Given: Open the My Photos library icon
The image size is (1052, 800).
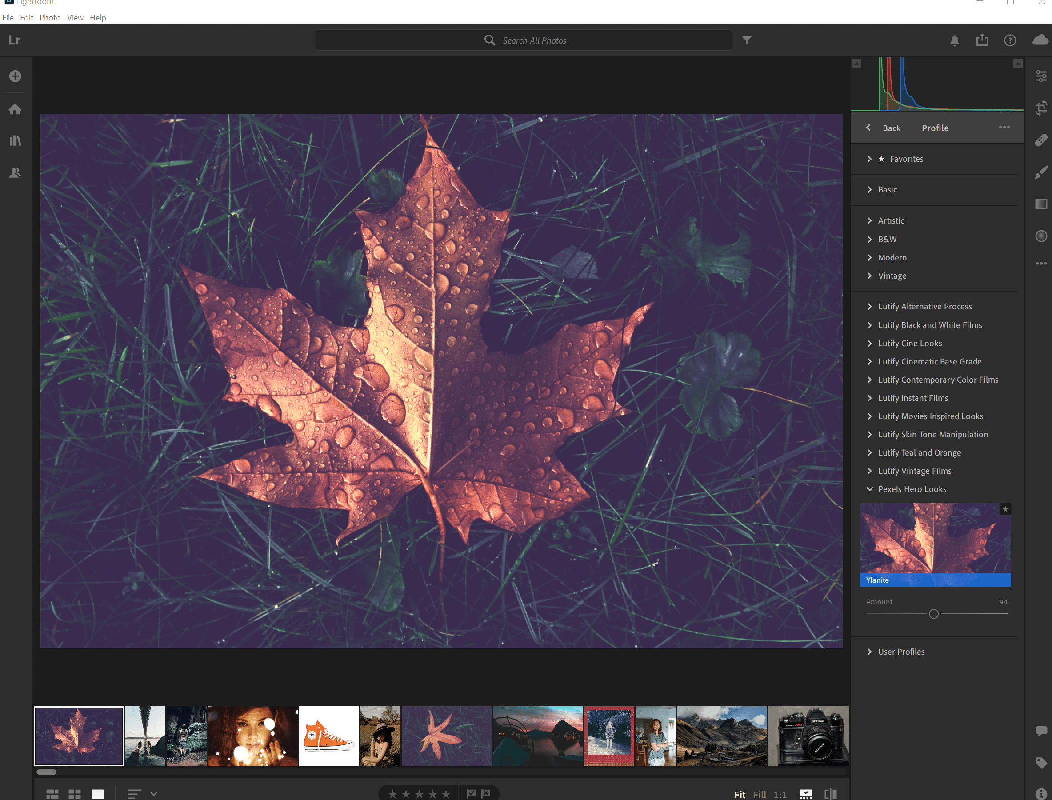Looking at the screenshot, I should (15, 140).
